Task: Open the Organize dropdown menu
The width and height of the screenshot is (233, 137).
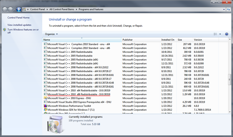Action: (x=51, y=34)
